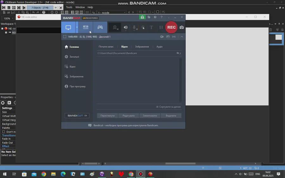Screen dimensions: 285x178
Task: Click the Bandicam output folder path
Action: point(117,53)
